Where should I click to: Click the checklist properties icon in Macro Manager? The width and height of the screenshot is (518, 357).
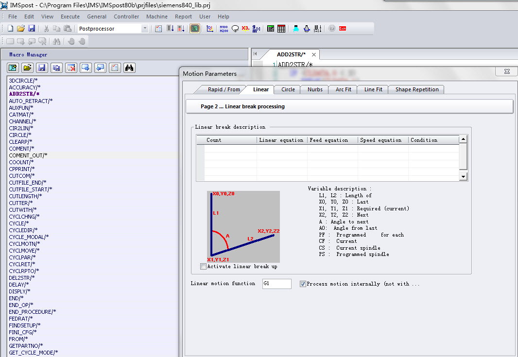[115, 68]
